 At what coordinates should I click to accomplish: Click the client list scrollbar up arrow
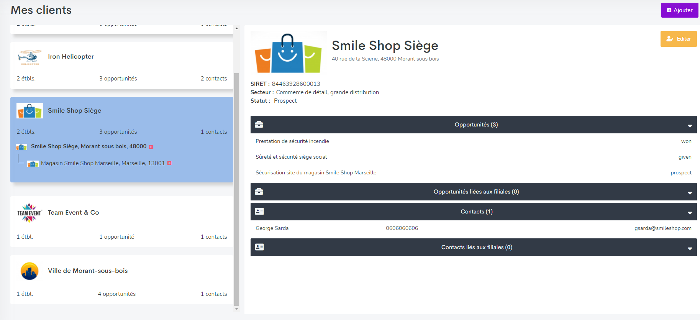[236, 28]
